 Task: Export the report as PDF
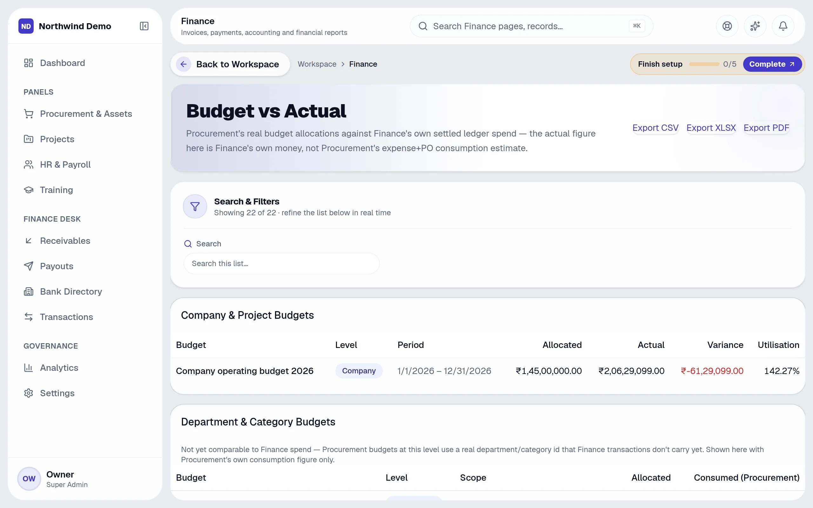(x=766, y=128)
